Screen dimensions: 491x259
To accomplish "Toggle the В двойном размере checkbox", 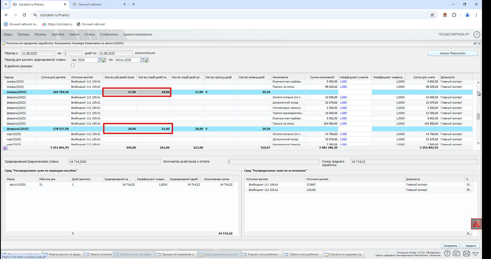I will [73, 65].
